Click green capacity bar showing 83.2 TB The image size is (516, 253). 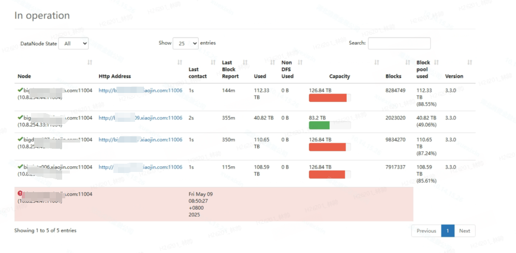319,125
